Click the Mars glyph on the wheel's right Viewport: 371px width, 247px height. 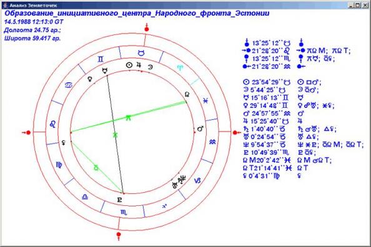click(x=200, y=129)
